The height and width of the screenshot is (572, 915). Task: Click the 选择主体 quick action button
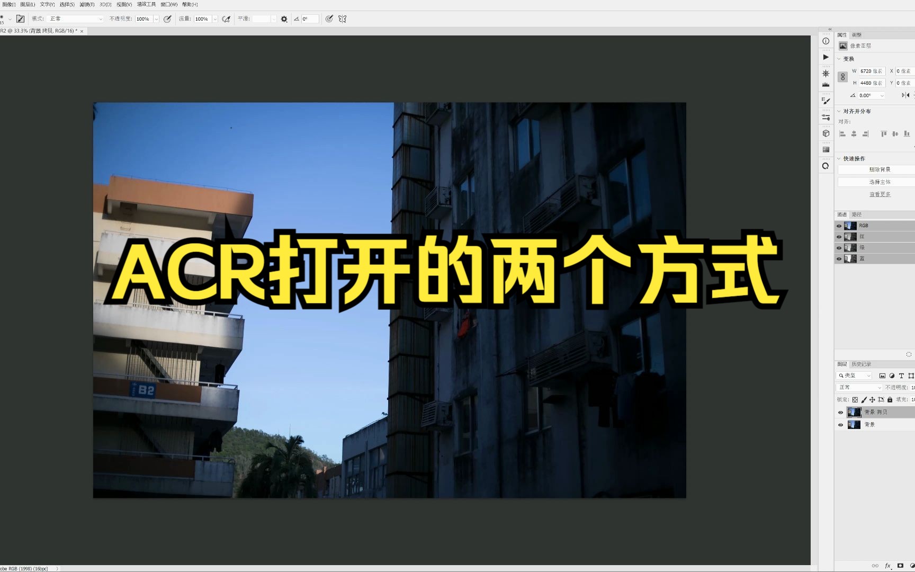[x=880, y=181]
